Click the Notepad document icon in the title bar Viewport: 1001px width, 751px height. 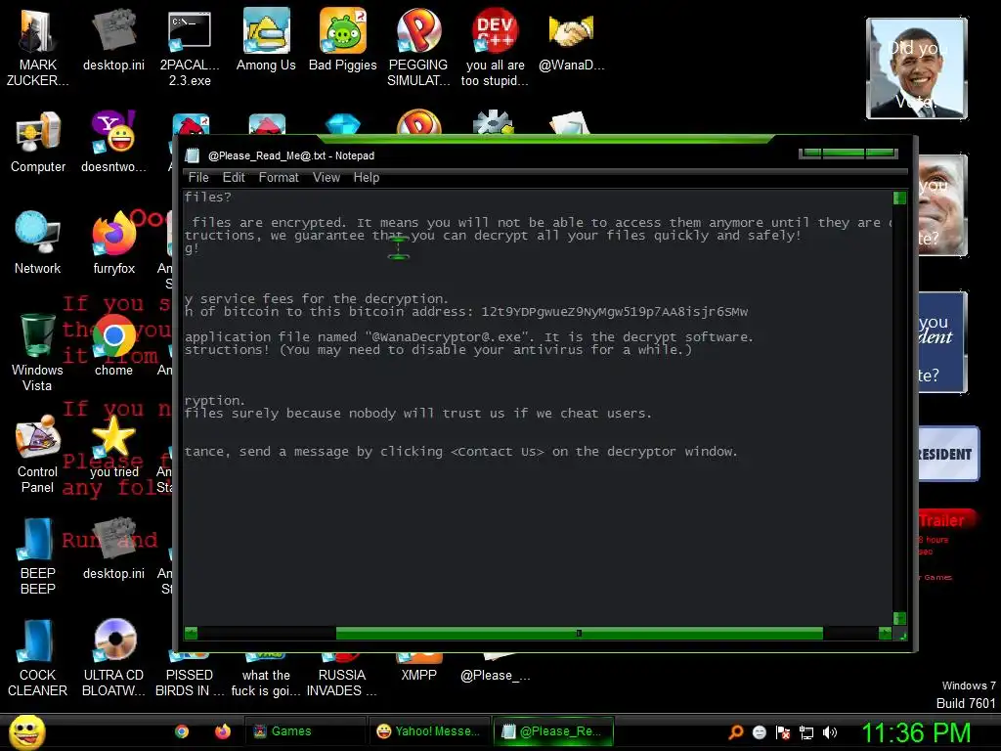[193, 155]
